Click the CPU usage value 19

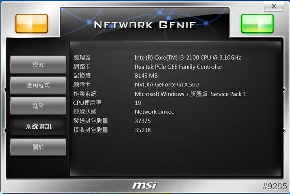click(138, 103)
